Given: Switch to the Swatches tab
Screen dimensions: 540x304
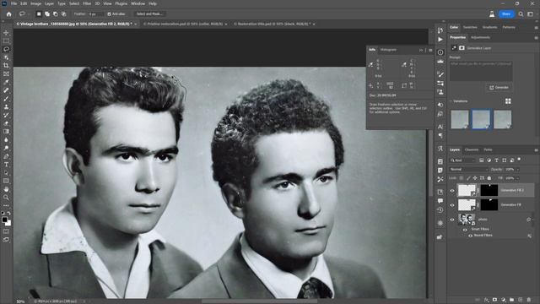Looking at the screenshot, I should [470, 27].
